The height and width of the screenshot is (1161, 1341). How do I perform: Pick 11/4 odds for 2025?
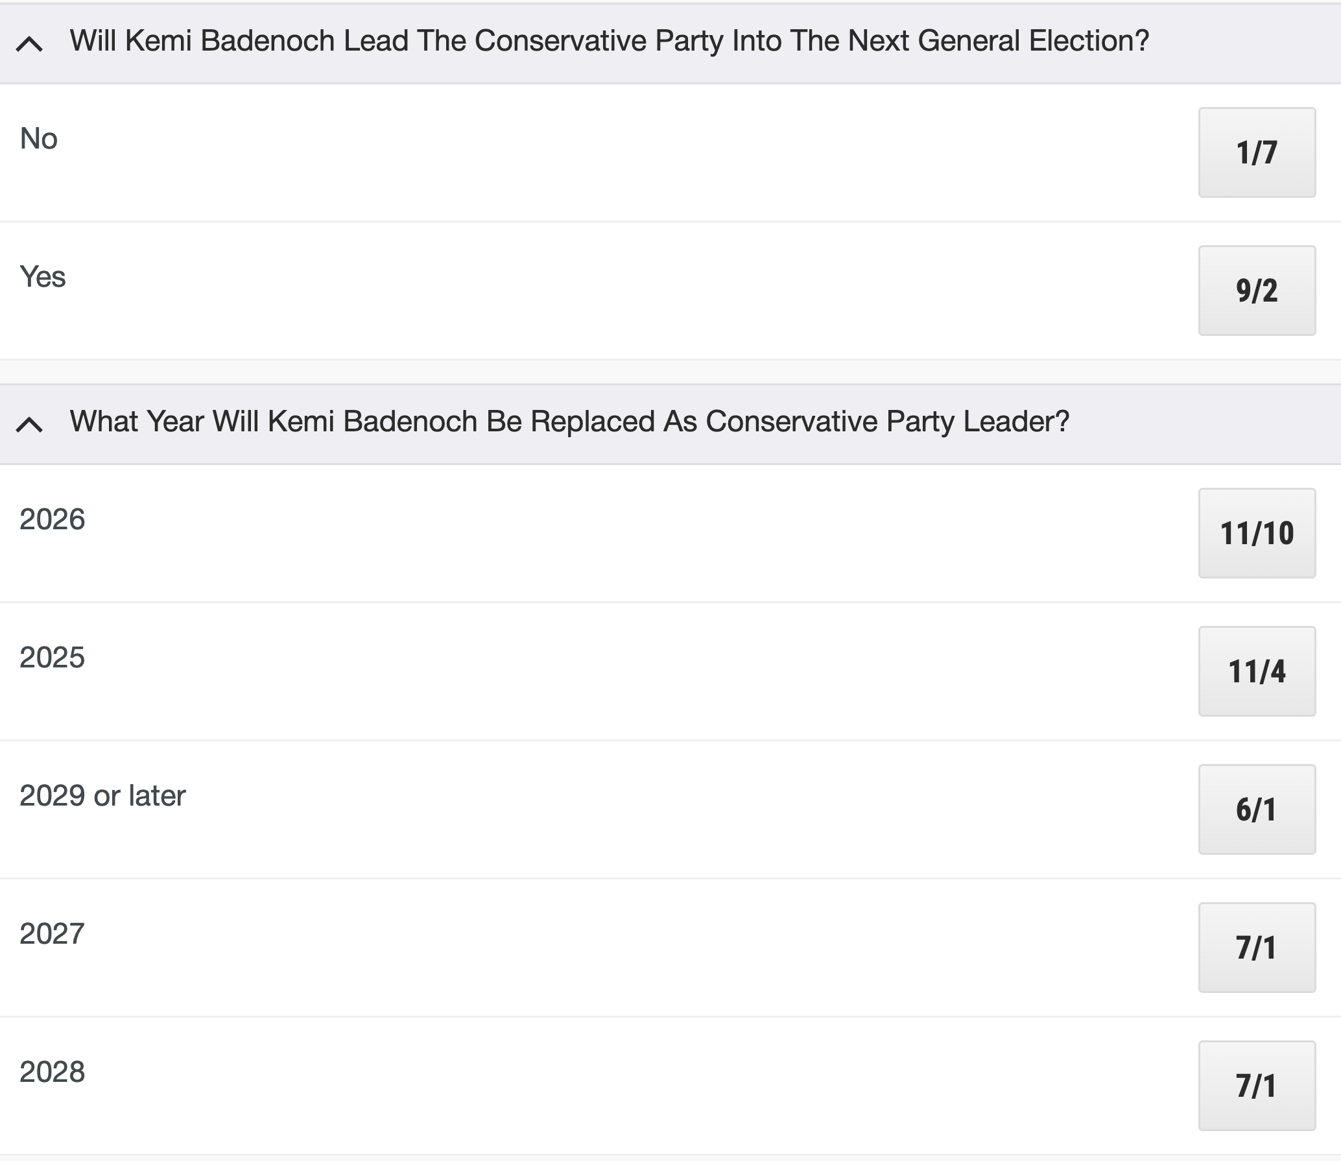[1257, 671]
